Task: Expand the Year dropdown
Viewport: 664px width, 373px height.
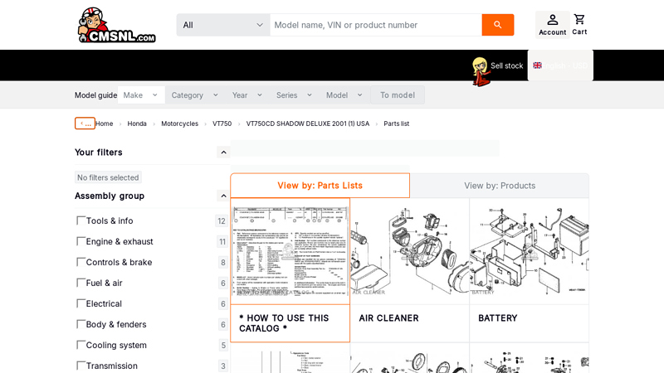Action: tap(247, 95)
